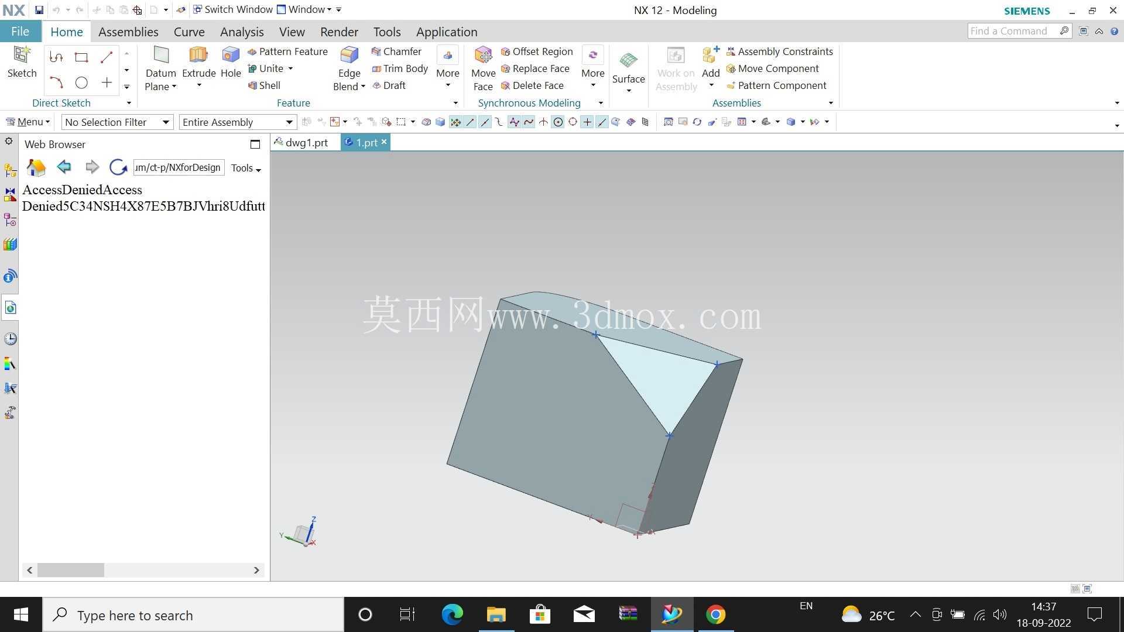Go to browser home page
1124x632 pixels.
tap(36, 168)
